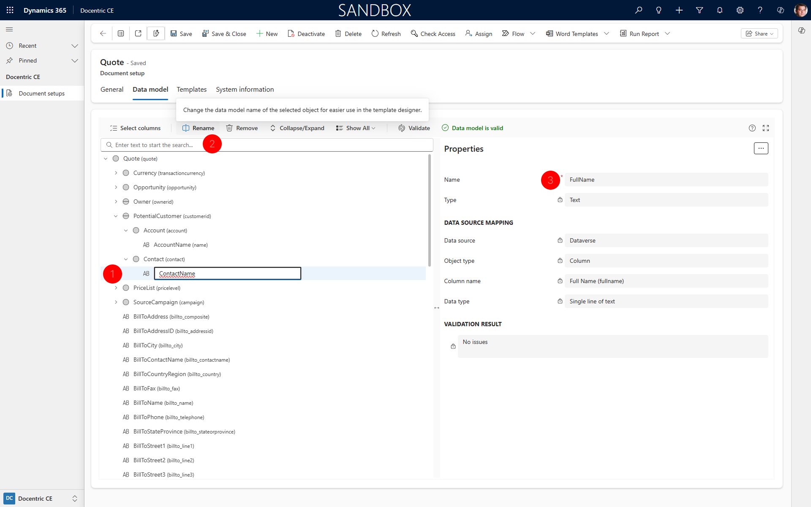
Task: Open the Dynamics 365 app launcher grid
Action: click(x=10, y=10)
